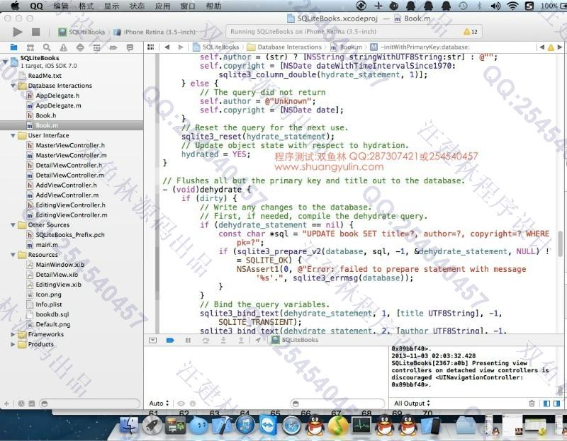Expand the Products group
The width and height of the screenshot is (567, 441).
tap(13, 344)
